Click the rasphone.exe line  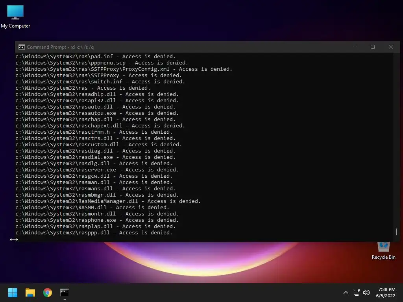point(97,220)
